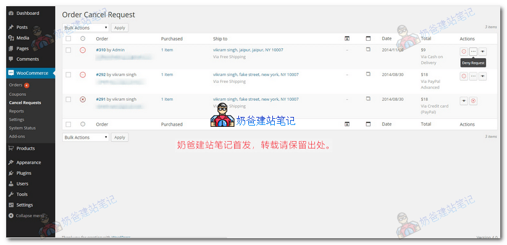Screen dimensions: 507x245
Task: Click the top Apply button
Action: pos(120,28)
